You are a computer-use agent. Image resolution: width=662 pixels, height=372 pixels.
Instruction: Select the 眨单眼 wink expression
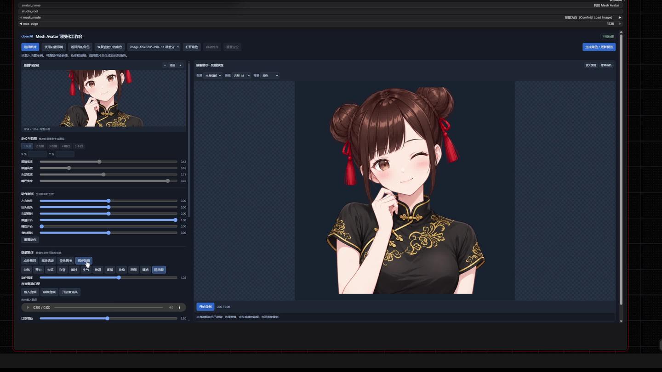pos(159,270)
